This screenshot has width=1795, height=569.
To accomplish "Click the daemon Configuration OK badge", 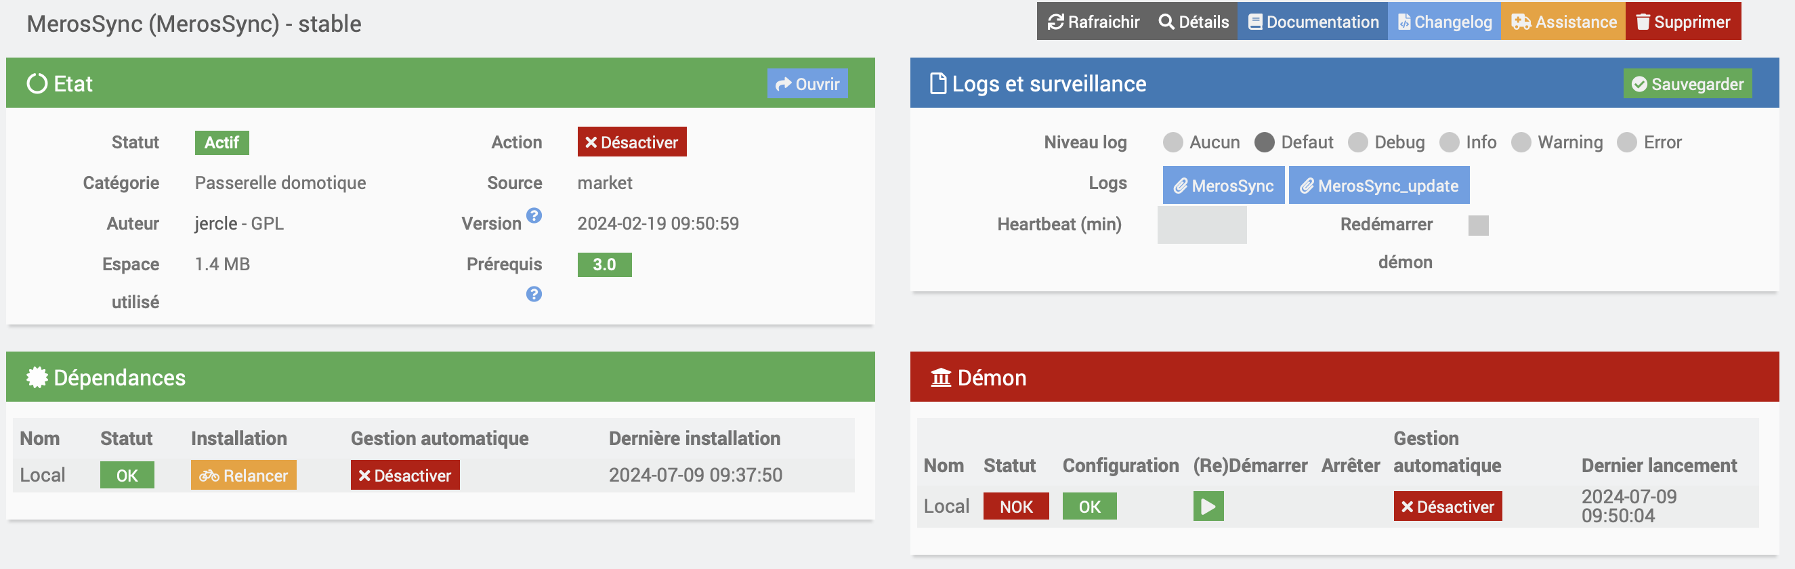I will tap(1090, 506).
